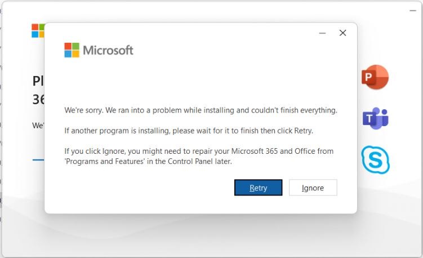Click the Retry button
Screen dimensions: 423x258
(258, 188)
